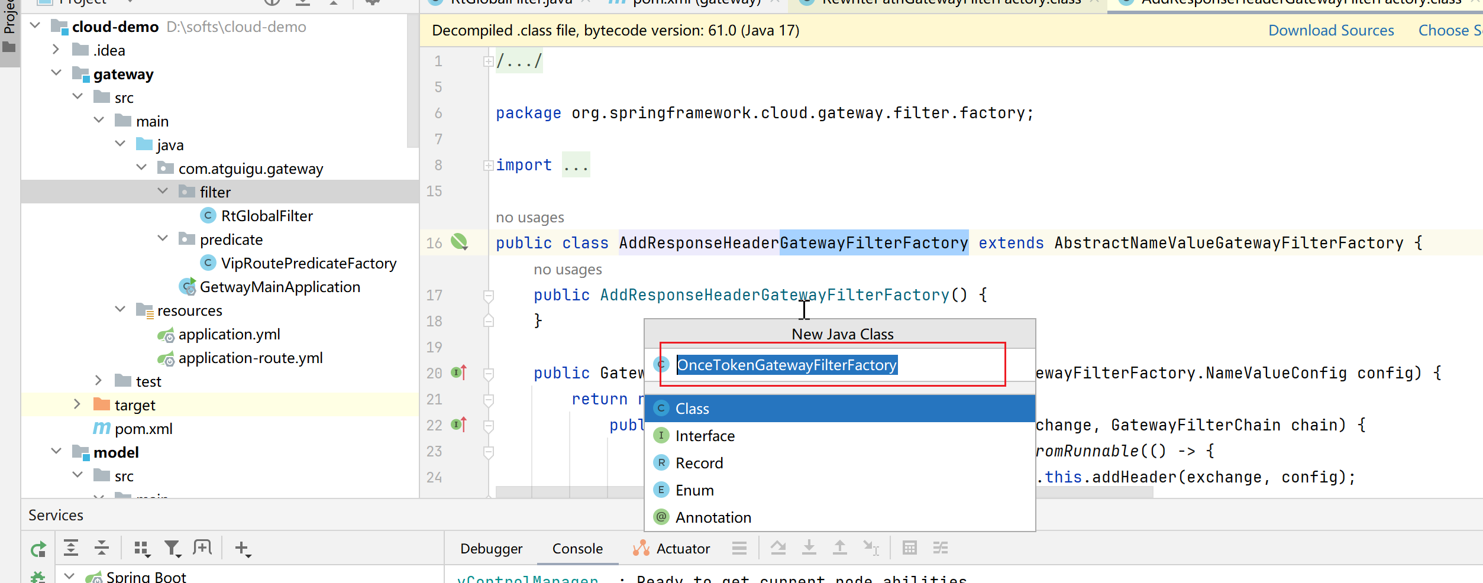
Task: Click application.yml Spring config icon
Action: coord(166,335)
